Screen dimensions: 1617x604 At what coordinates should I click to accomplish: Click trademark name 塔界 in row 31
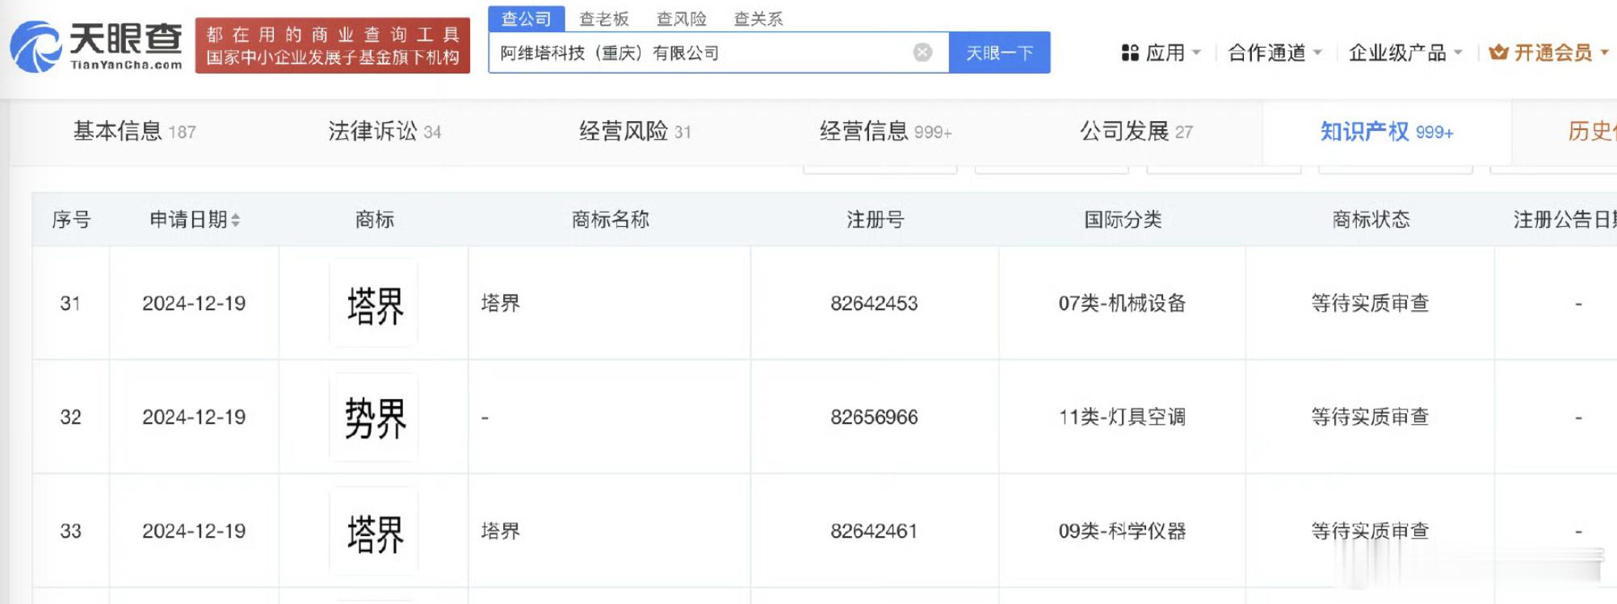point(501,304)
